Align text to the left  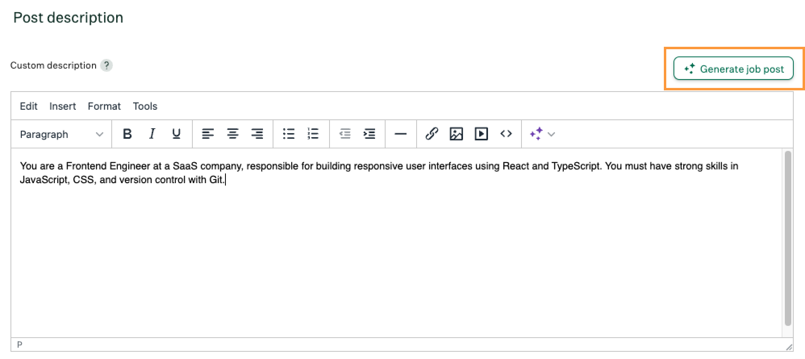208,134
